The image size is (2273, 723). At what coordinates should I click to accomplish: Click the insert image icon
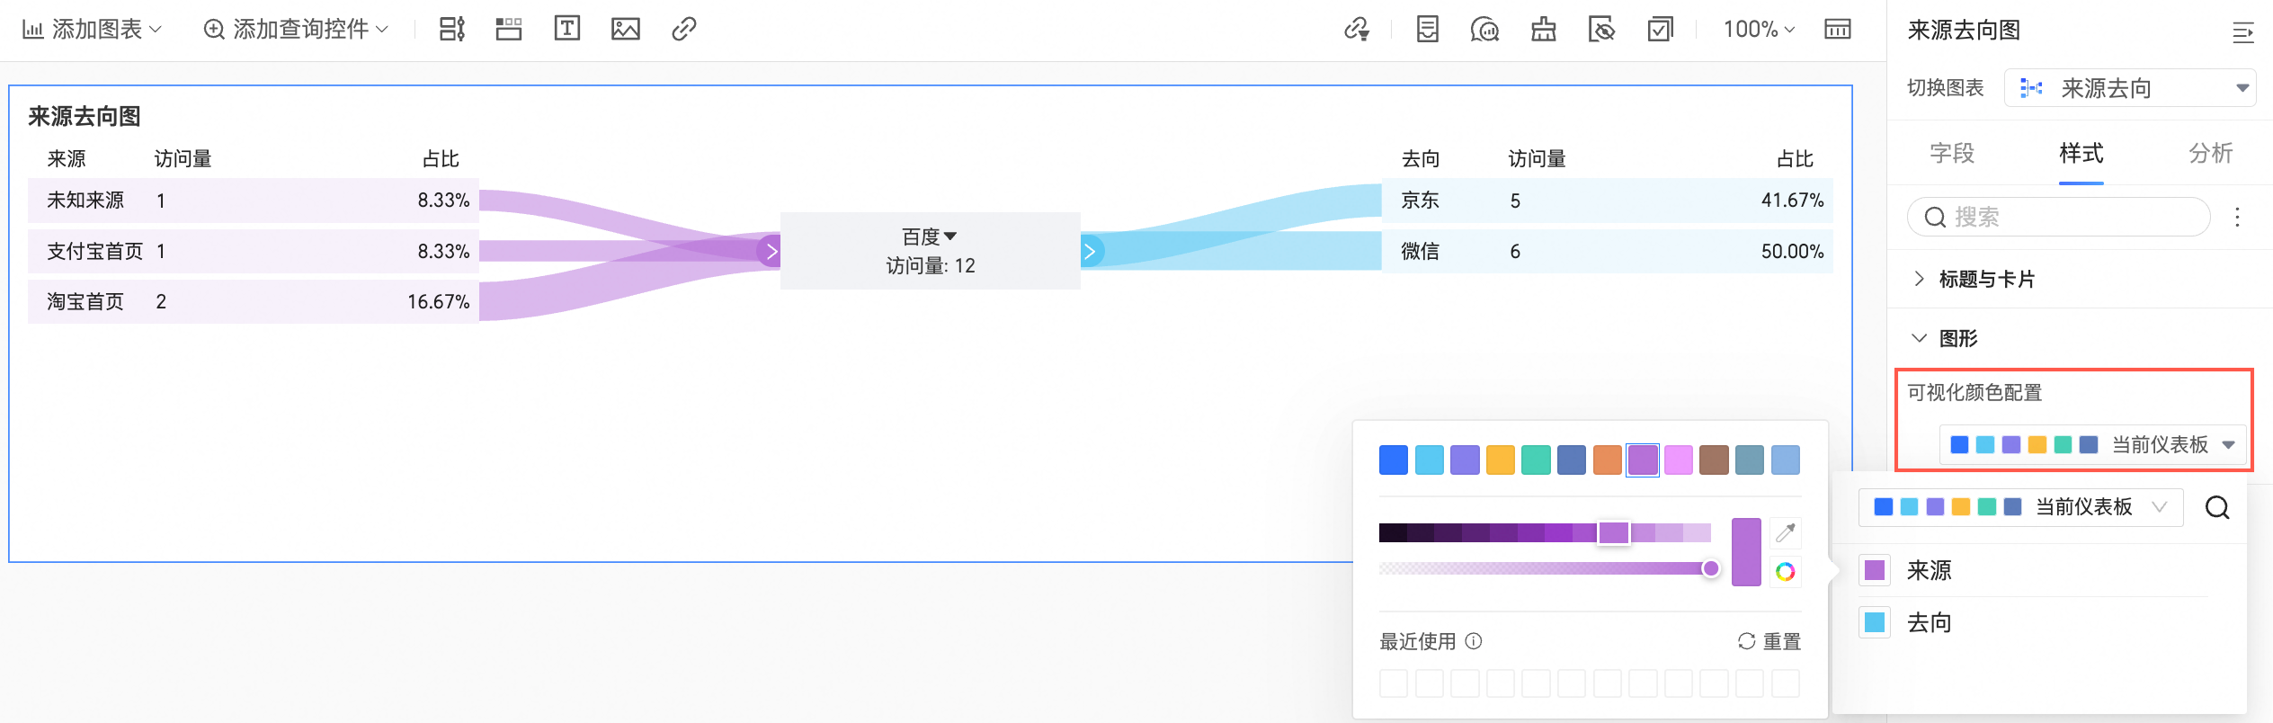pos(625,29)
